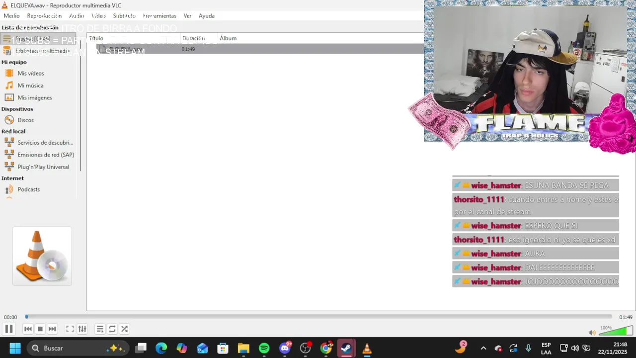Toggle the playlist view button
Screen dimensions: 636x358
coord(100,329)
